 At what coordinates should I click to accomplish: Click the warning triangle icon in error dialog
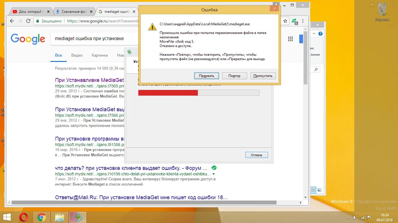pos(152,26)
